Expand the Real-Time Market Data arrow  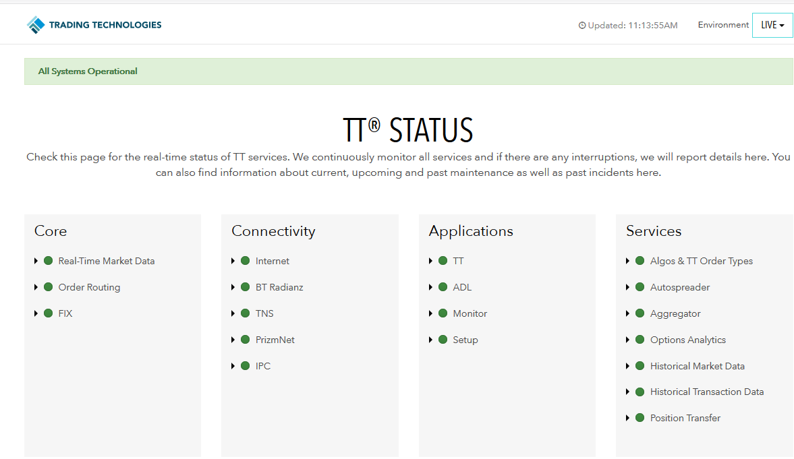click(x=36, y=261)
